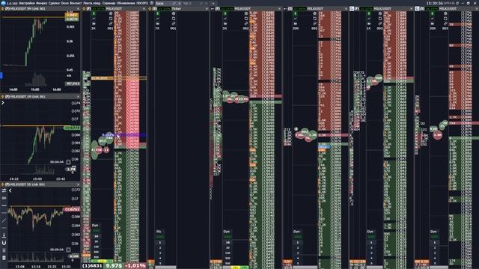Toggle the link chain icon in Ticker panel
This screenshot has width=479, height=269.
click(x=174, y=23)
